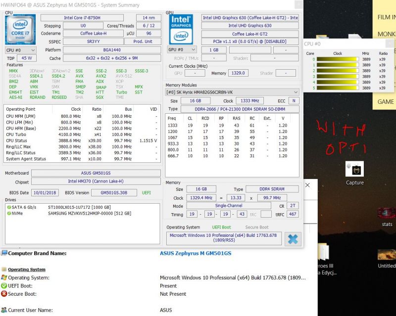This screenshot has width=396, height=316.
Task: Click the memory Clock 1329.4 MHz field
Action: (x=201, y=198)
